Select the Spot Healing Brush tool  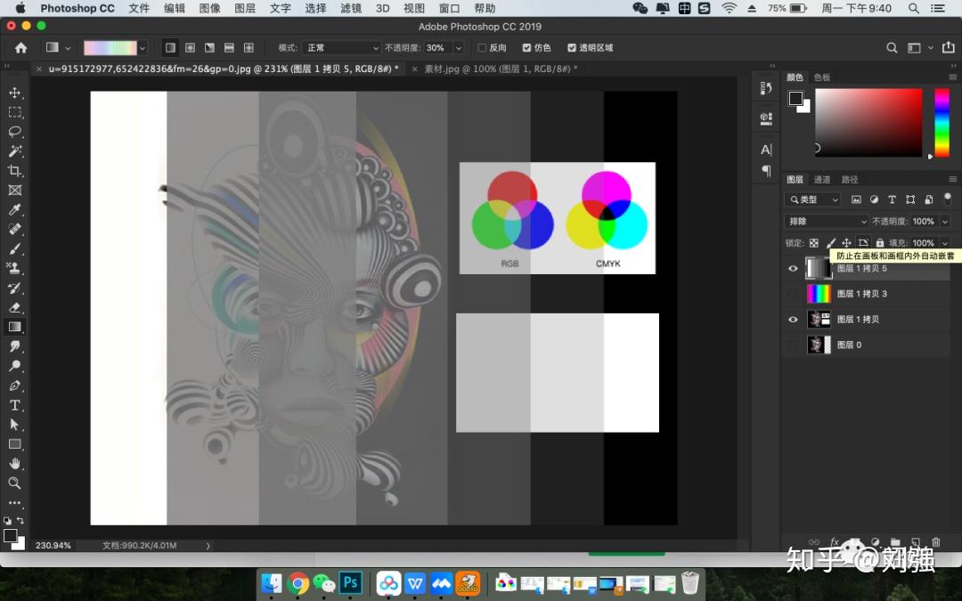[x=15, y=230]
